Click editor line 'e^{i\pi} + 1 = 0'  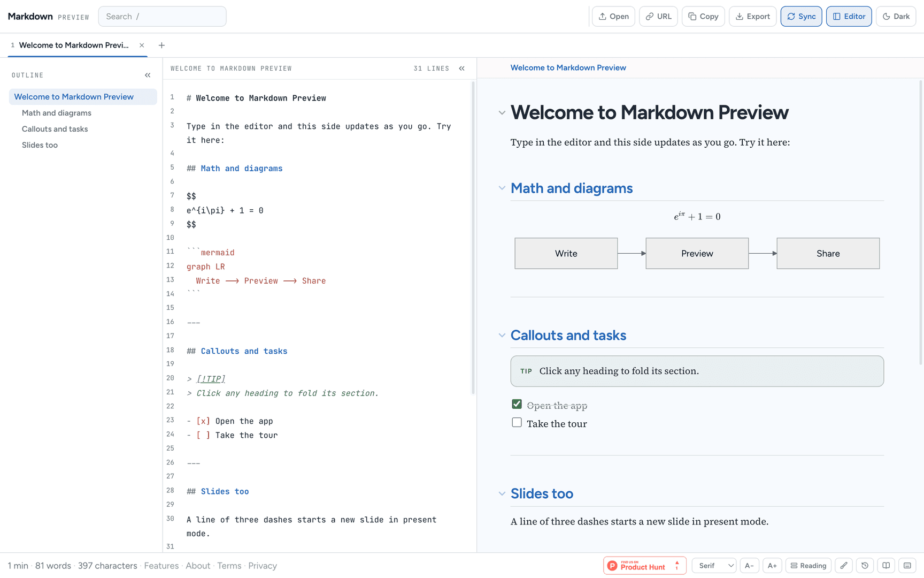[x=225, y=211]
